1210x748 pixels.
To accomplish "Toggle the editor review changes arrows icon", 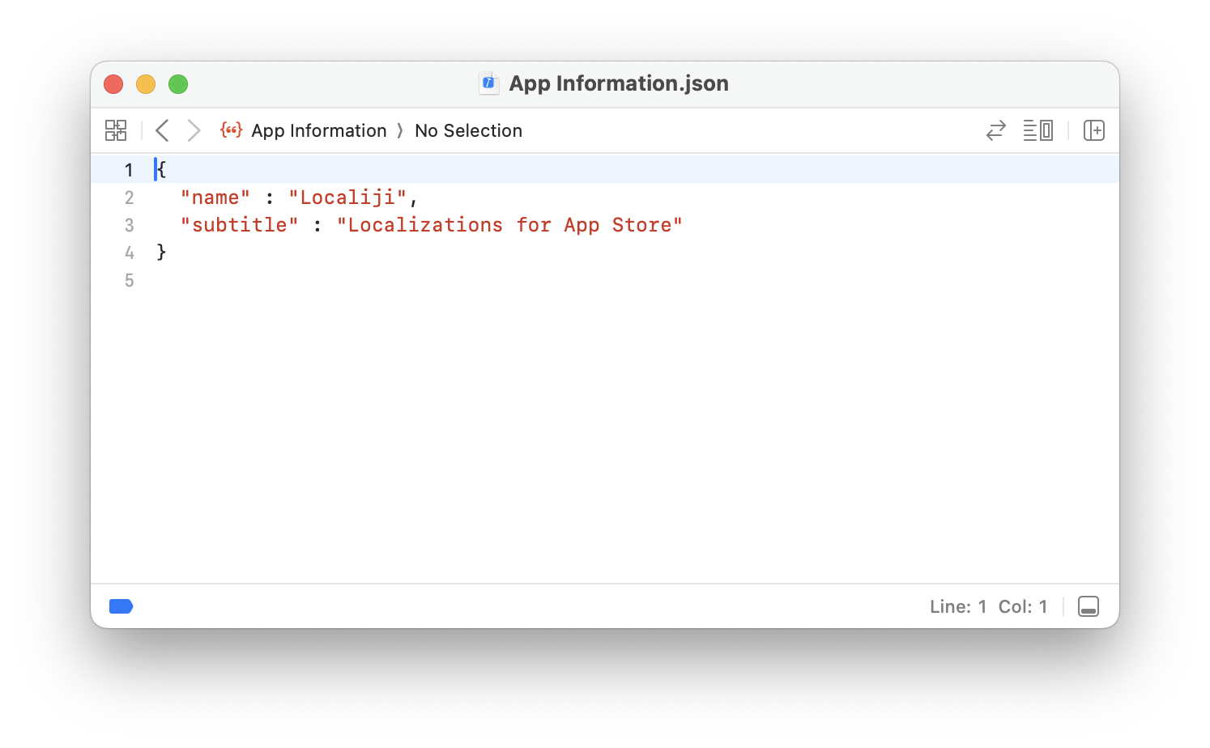I will (x=996, y=130).
